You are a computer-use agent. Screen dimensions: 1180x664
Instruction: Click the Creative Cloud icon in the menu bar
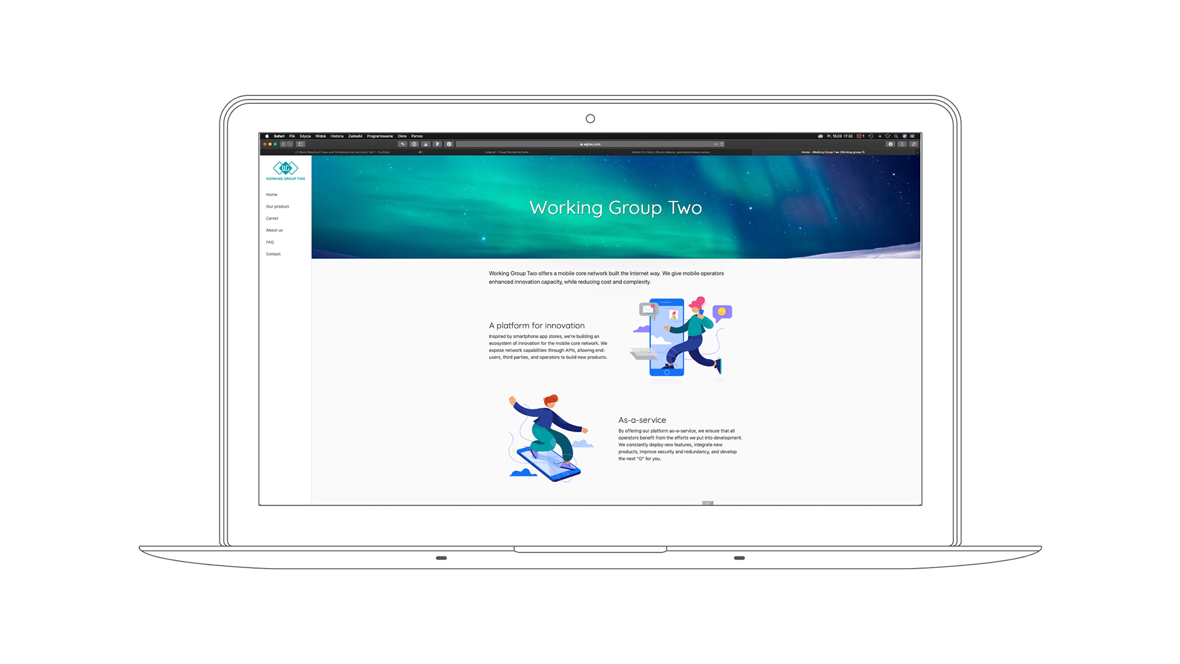(x=820, y=136)
